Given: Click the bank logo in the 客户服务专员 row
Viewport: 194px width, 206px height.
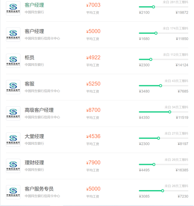Looking at the screenshot, I should click(13, 192).
